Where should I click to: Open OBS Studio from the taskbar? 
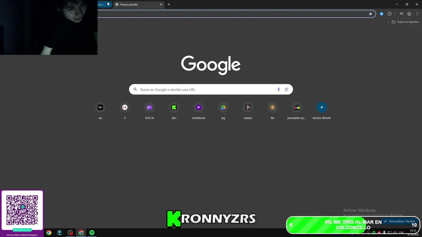tap(70, 233)
